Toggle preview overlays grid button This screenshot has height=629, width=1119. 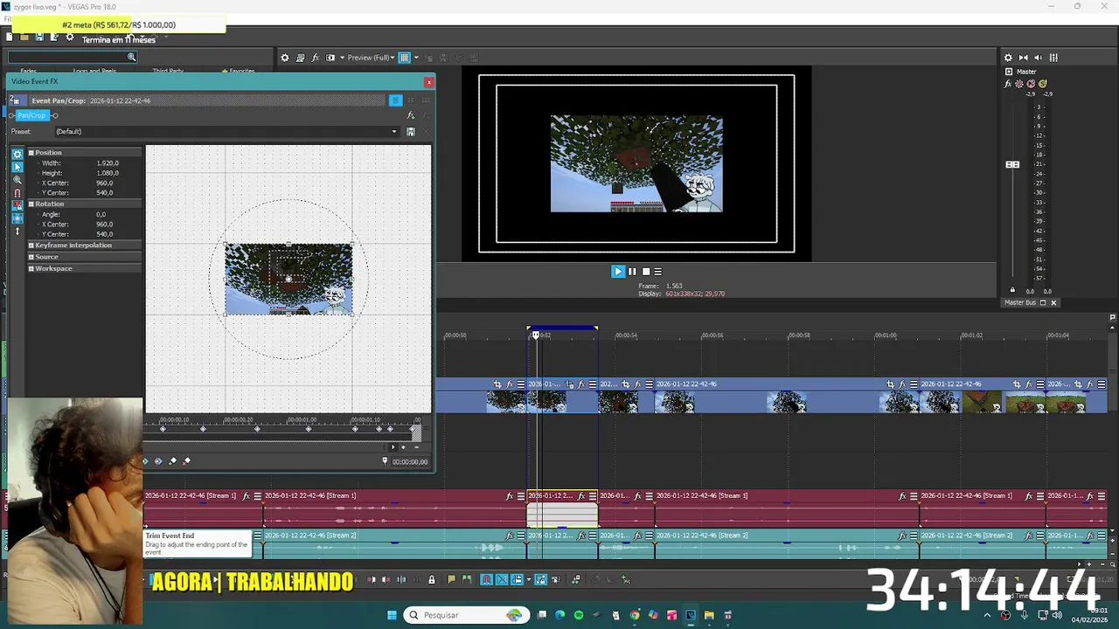coord(404,58)
